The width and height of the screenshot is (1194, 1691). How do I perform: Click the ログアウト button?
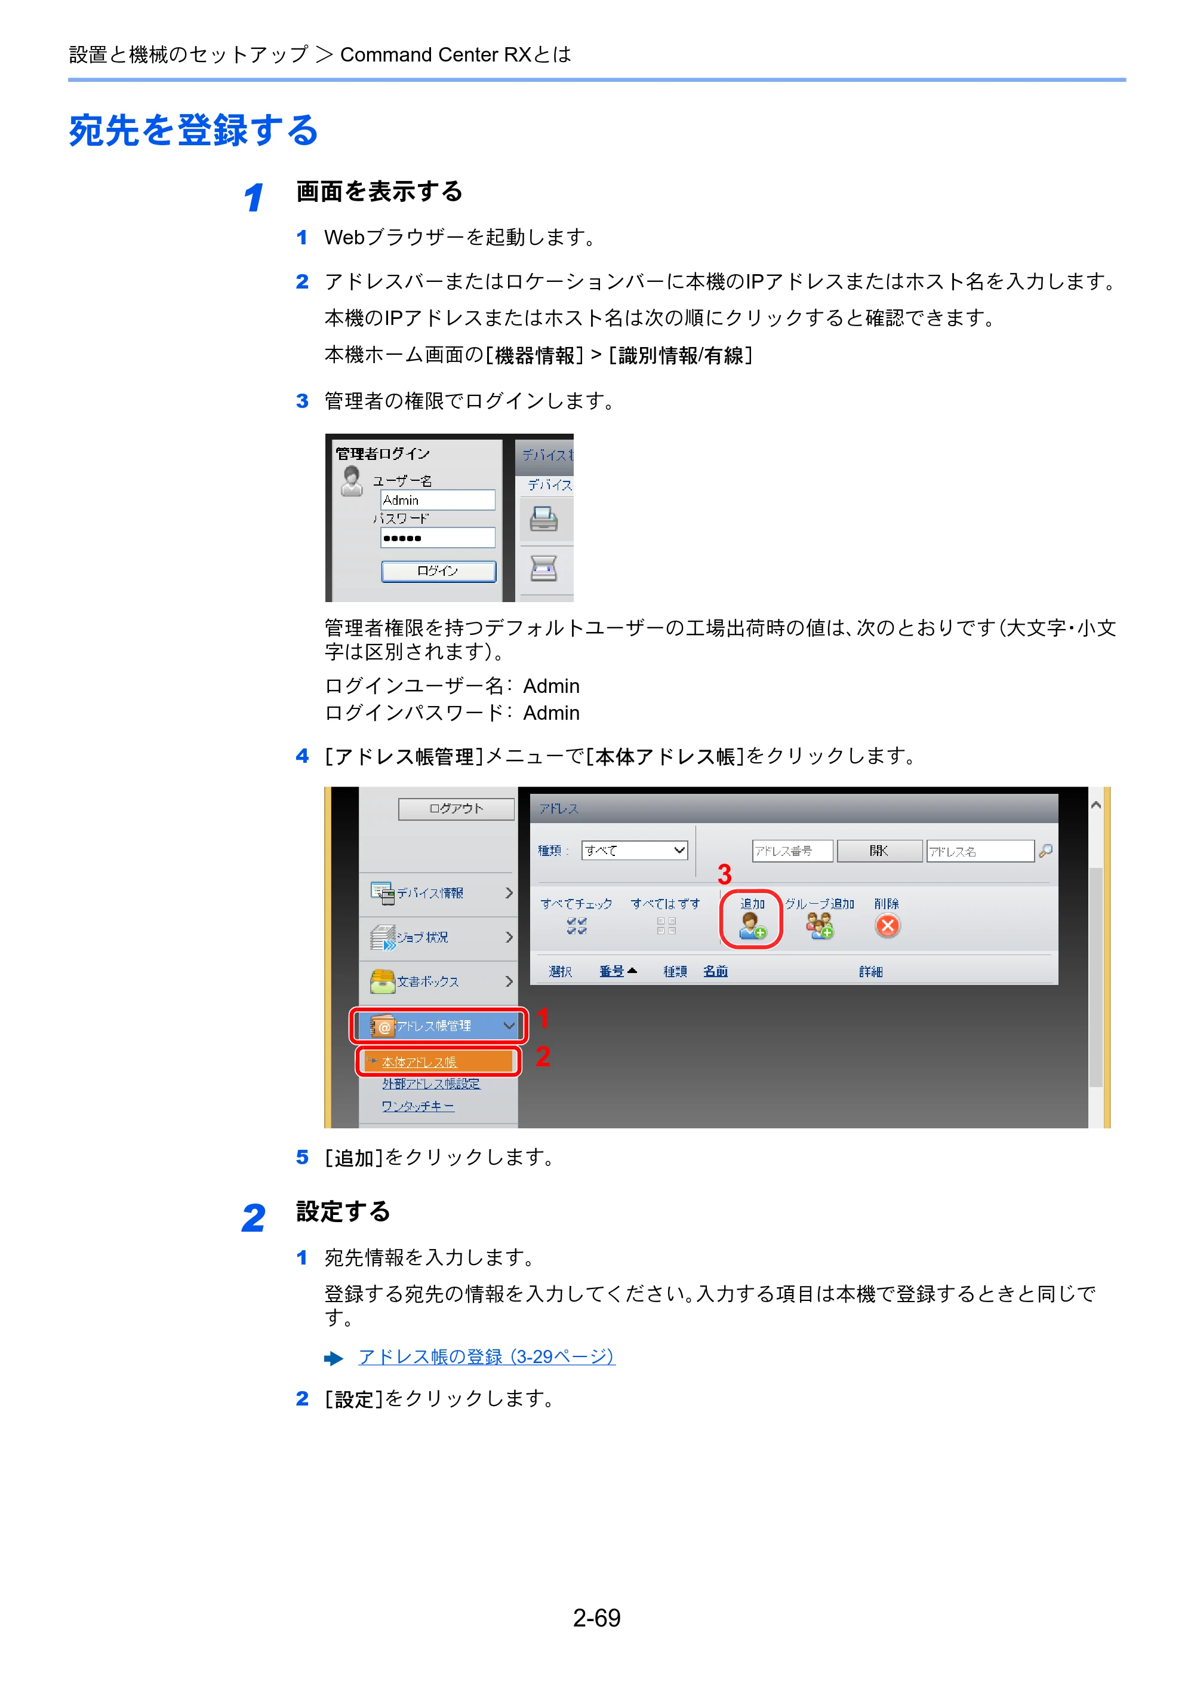click(456, 809)
